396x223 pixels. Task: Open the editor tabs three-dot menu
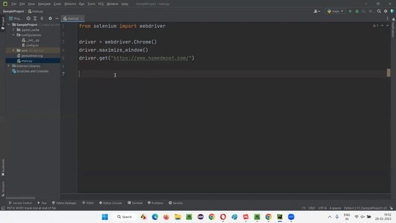pos(387,19)
